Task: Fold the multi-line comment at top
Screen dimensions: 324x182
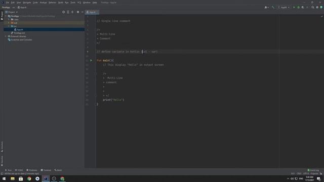Action: 96,30
